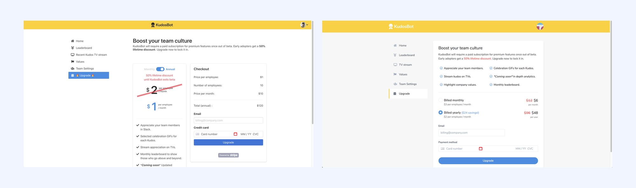The height and width of the screenshot is (188, 636).
Task: Click the check icon beside 'Monthly leaderboard.' in right window
Action: point(491,85)
